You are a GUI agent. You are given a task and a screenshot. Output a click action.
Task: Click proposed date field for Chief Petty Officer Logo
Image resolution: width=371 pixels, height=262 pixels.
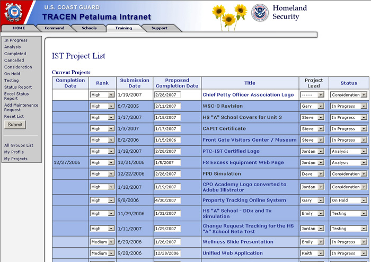(167, 95)
